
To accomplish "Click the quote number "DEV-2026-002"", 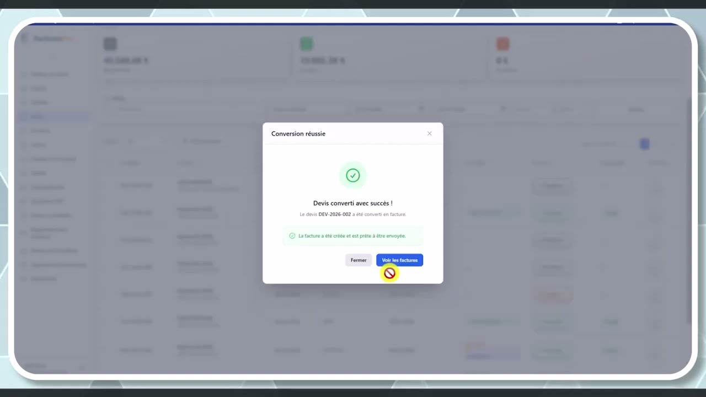I will [x=335, y=214].
